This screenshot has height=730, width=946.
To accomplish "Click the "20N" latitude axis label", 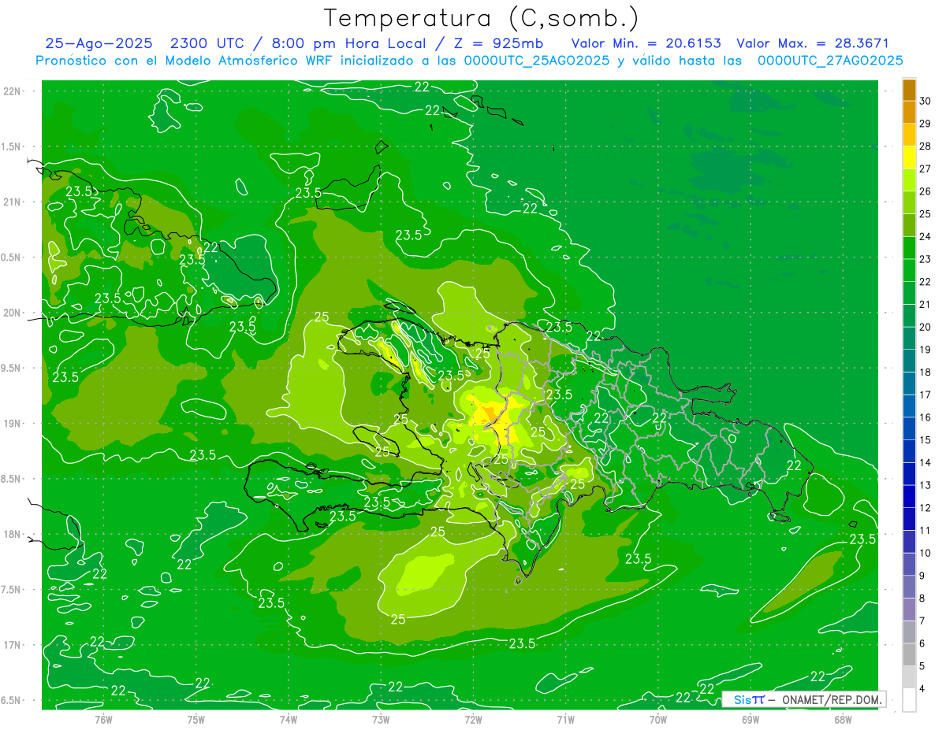I will (11, 313).
